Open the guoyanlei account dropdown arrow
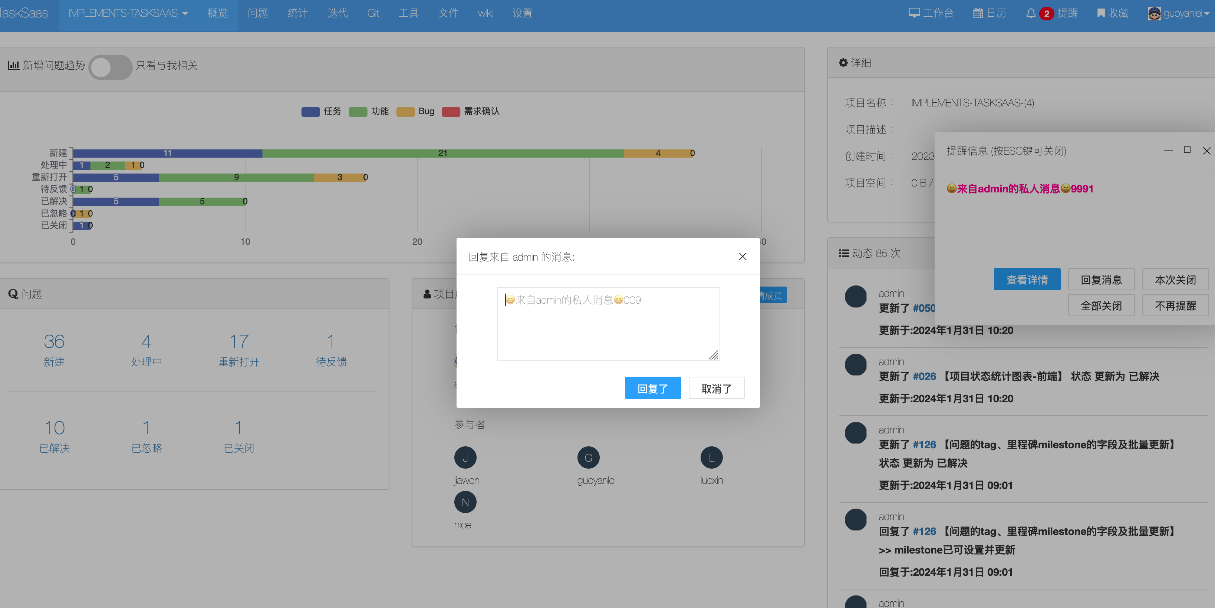This screenshot has width=1215, height=608. click(1206, 14)
